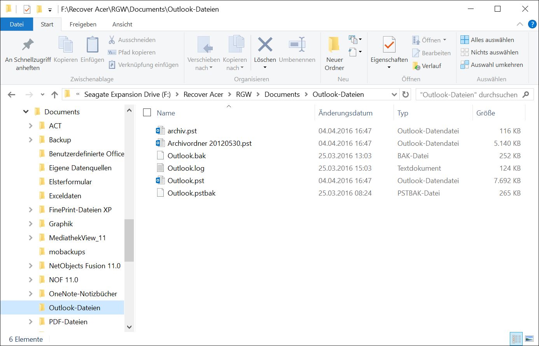Switch to large thumbnails view in status bar
This screenshot has width=539, height=346.
(529, 339)
